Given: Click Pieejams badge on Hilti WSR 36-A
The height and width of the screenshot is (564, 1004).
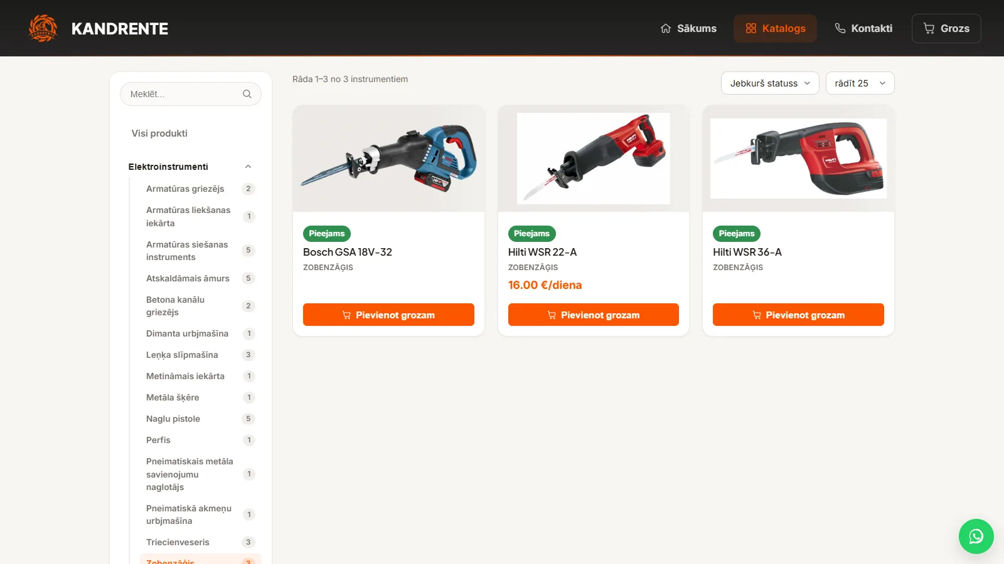Looking at the screenshot, I should (737, 234).
